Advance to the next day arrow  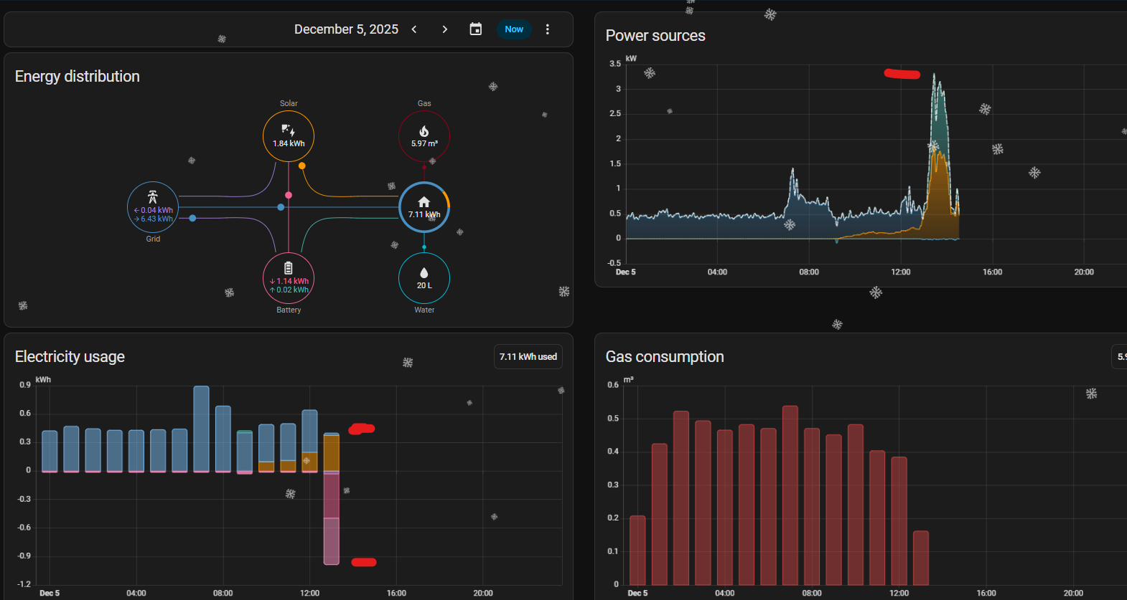coord(445,29)
